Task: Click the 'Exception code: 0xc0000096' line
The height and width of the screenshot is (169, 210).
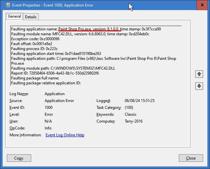Action: click(x=35, y=39)
